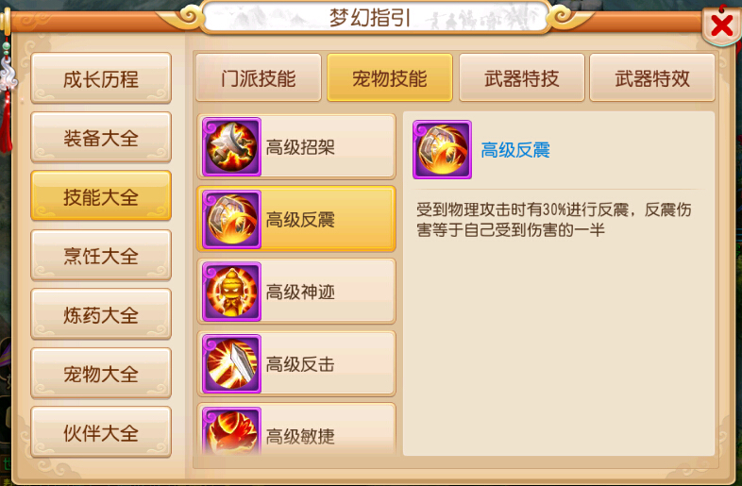
Task: Select the 高级神迹 golden buddha icon
Action: pyautogui.click(x=231, y=292)
